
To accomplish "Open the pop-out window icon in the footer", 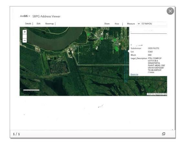I will [164, 134].
